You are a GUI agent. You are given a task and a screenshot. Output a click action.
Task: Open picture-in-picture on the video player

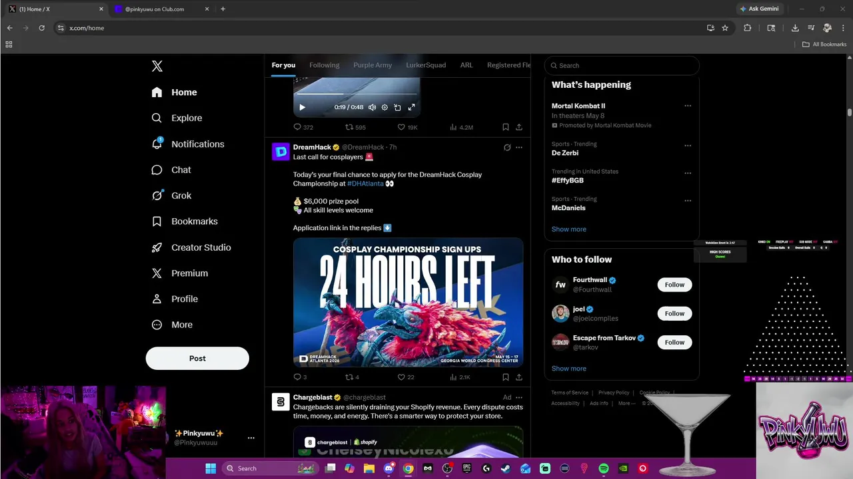click(397, 107)
